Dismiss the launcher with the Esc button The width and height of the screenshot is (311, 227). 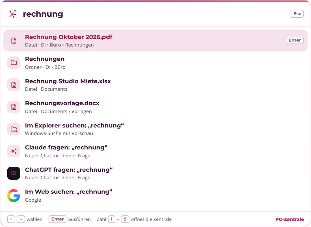pos(297,14)
